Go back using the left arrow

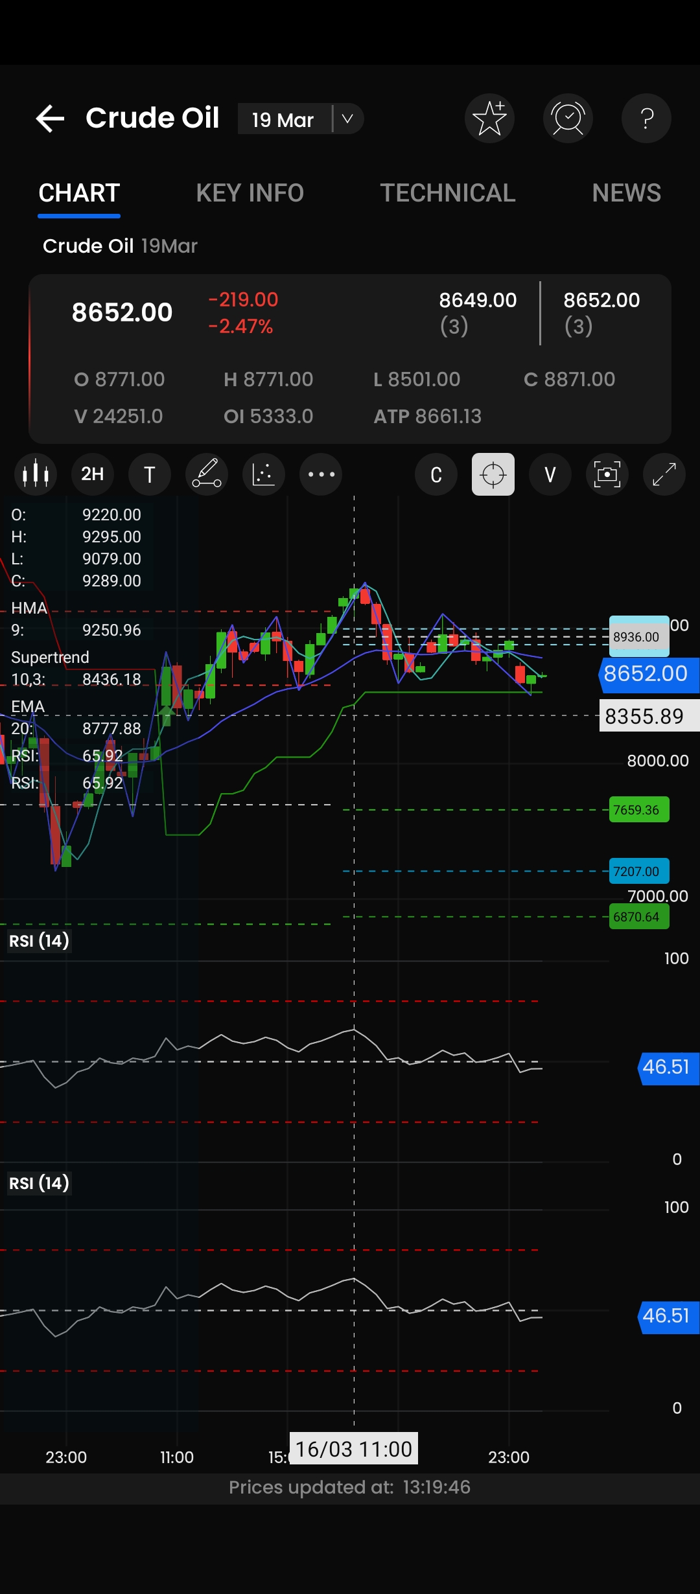click(50, 119)
